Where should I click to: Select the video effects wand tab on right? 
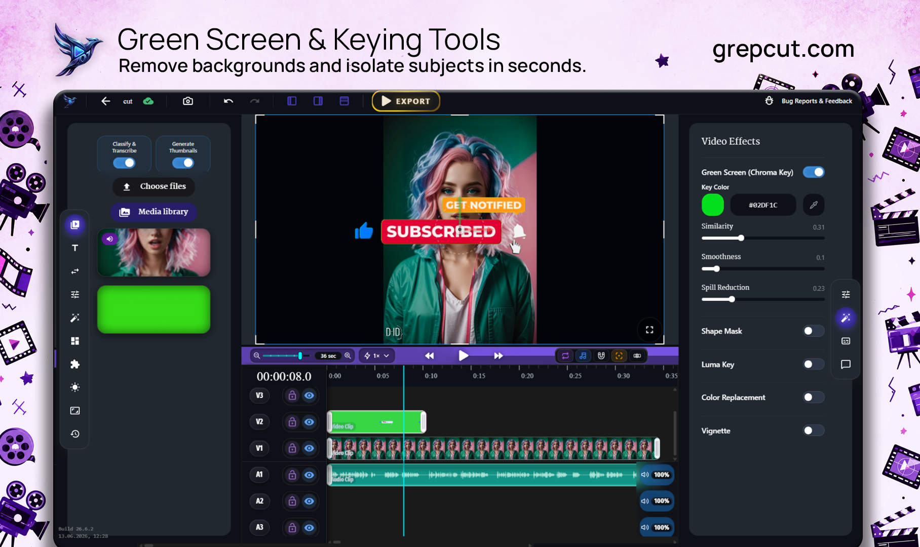pos(846,318)
